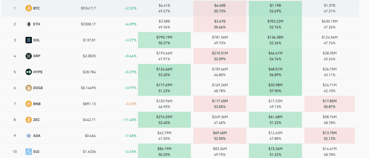Viewport: 369px width, 158px height.
Task: Click the Cardano ADA icon
Action: (28, 136)
